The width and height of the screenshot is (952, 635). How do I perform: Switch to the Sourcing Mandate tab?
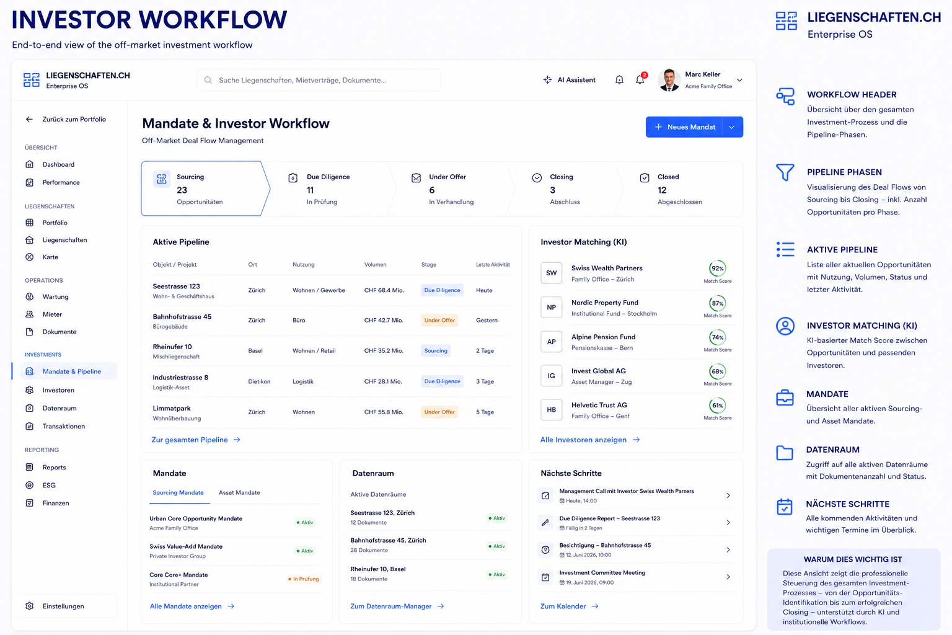click(x=178, y=493)
